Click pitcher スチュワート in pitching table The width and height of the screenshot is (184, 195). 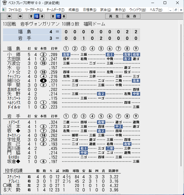[14, 177]
